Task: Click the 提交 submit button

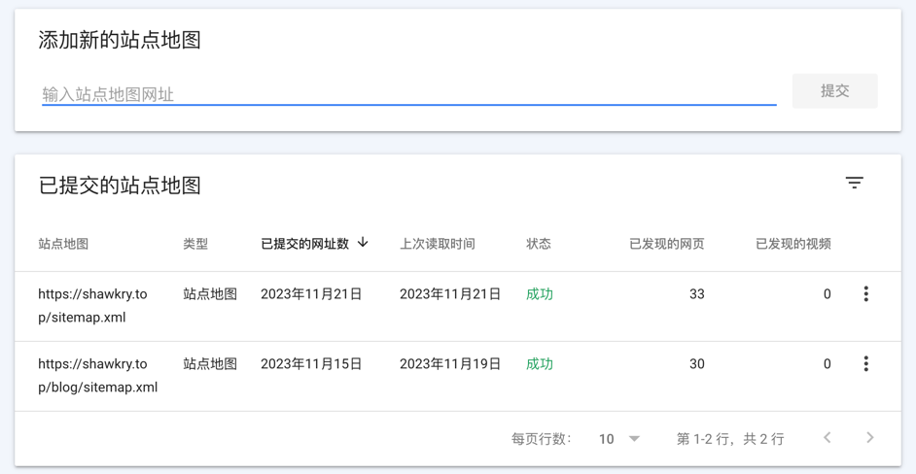Action: tap(834, 91)
